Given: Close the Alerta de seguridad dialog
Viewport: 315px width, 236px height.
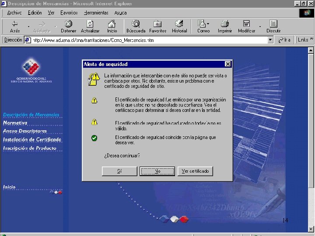Looking at the screenshot, I should point(227,64).
